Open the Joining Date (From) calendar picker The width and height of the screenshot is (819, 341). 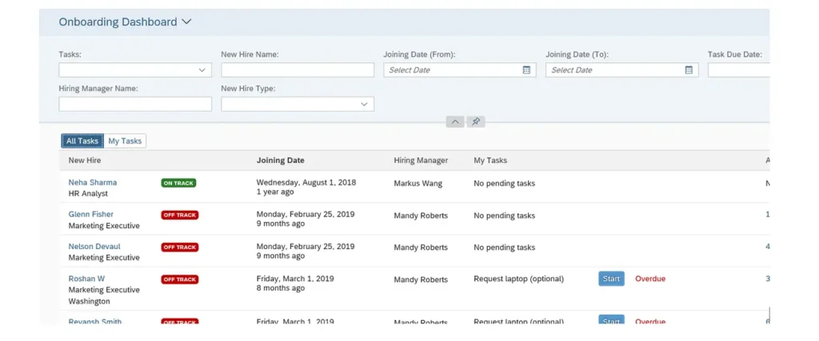[x=526, y=70]
